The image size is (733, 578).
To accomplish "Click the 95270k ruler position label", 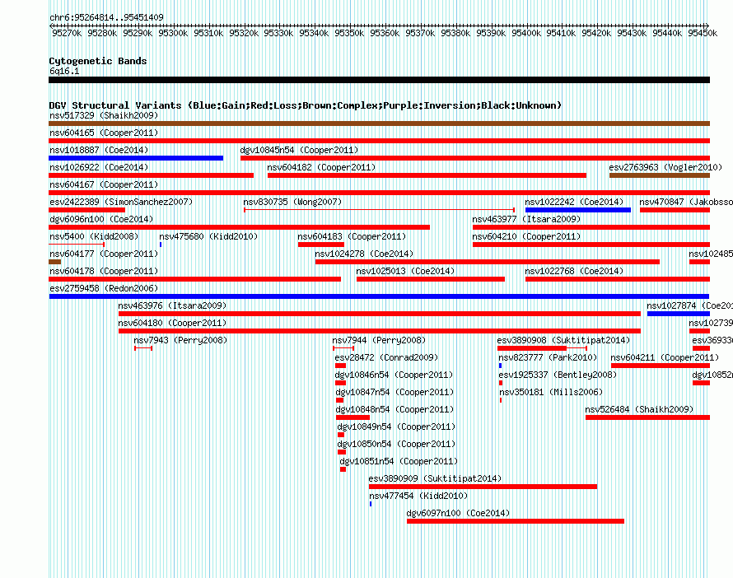I will (67, 33).
